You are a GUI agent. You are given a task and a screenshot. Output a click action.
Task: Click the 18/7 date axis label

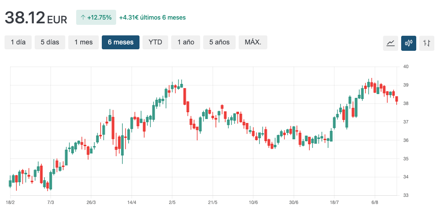[x=334, y=202]
